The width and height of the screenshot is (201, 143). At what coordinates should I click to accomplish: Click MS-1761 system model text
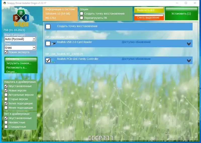[x=51, y=18]
